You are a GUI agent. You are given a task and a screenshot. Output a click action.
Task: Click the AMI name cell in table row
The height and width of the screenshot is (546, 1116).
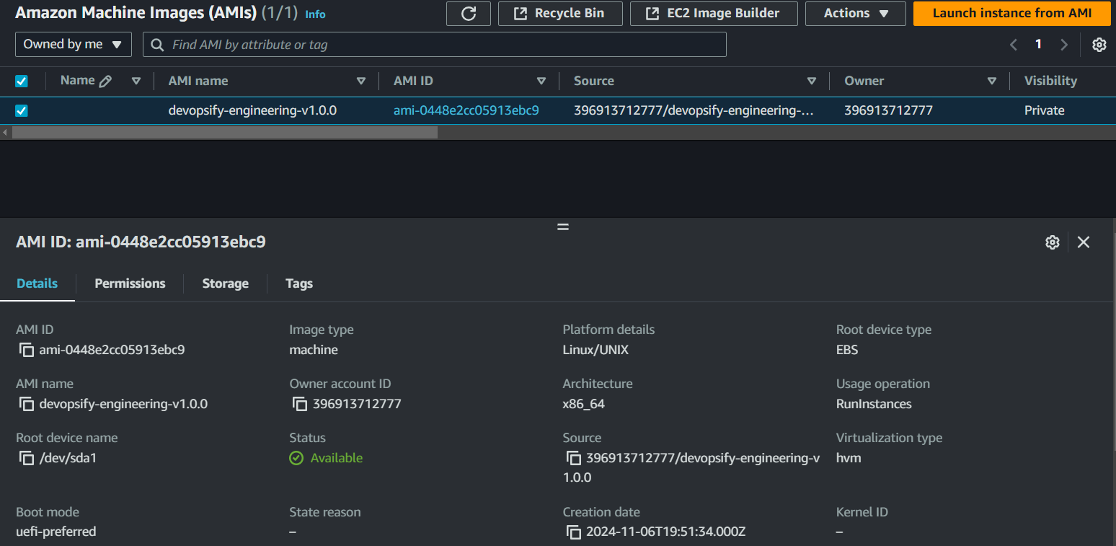click(x=252, y=110)
